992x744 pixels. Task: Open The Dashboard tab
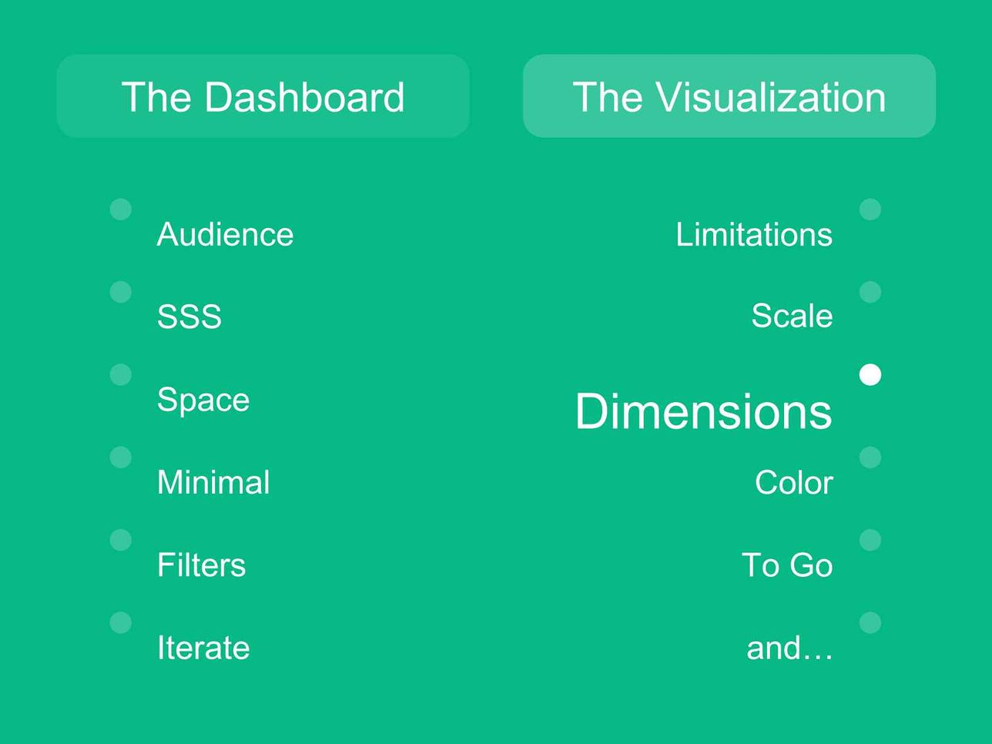(x=263, y=96)
